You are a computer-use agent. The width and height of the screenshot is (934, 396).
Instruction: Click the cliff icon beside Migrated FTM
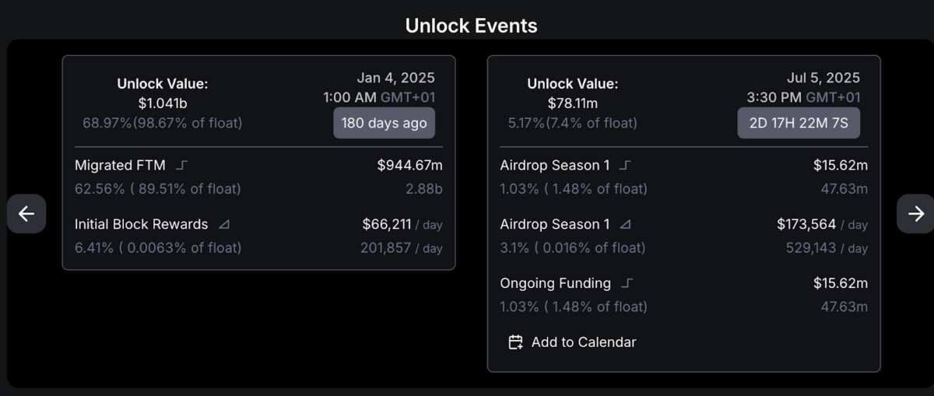181,165
